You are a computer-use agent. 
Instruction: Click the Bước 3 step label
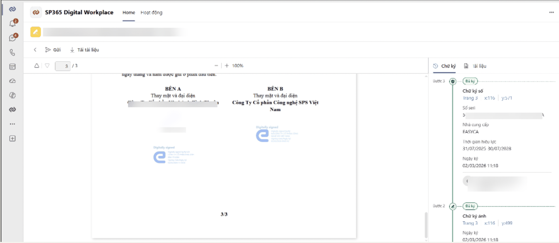pos(439,81)
